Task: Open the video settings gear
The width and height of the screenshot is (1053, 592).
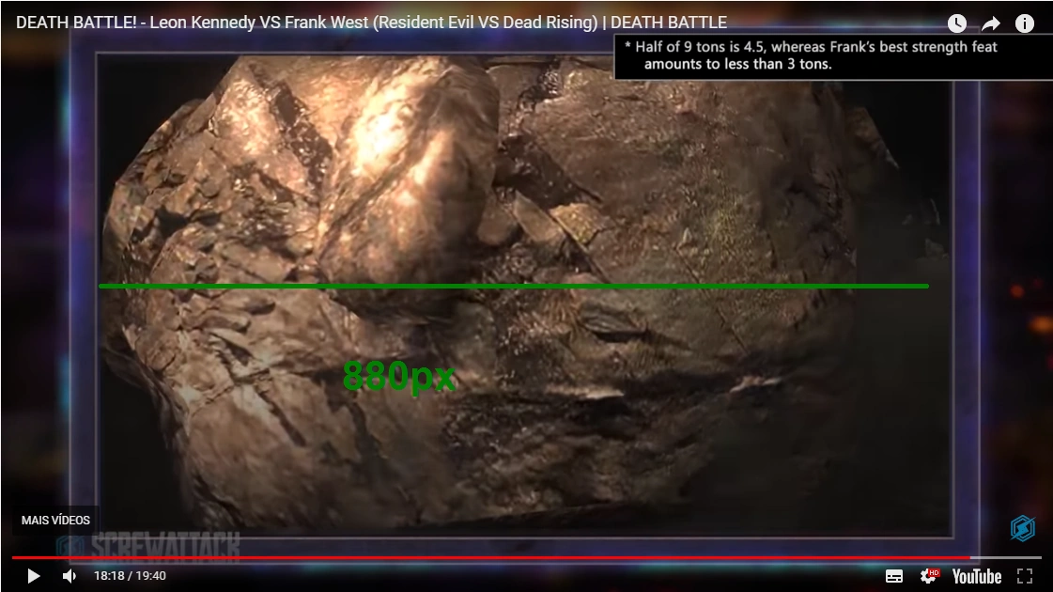Action: coord(929,576)
